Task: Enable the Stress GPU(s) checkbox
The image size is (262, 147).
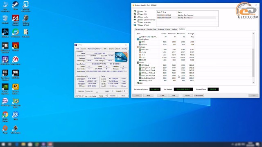Action: [138, 25]
